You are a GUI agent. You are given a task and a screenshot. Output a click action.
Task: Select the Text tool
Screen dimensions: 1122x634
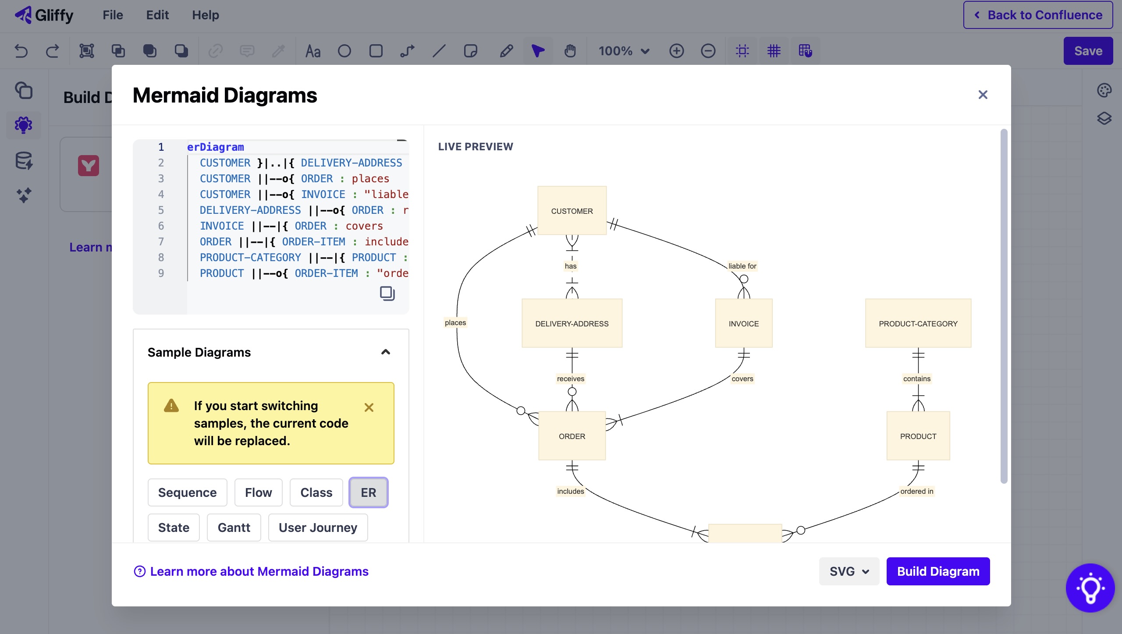313,51
